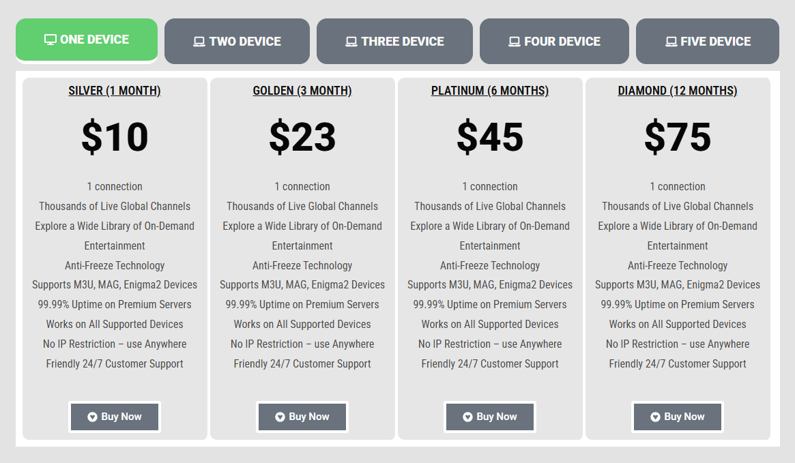Switch to the TWO DEVICE tab

237,41
